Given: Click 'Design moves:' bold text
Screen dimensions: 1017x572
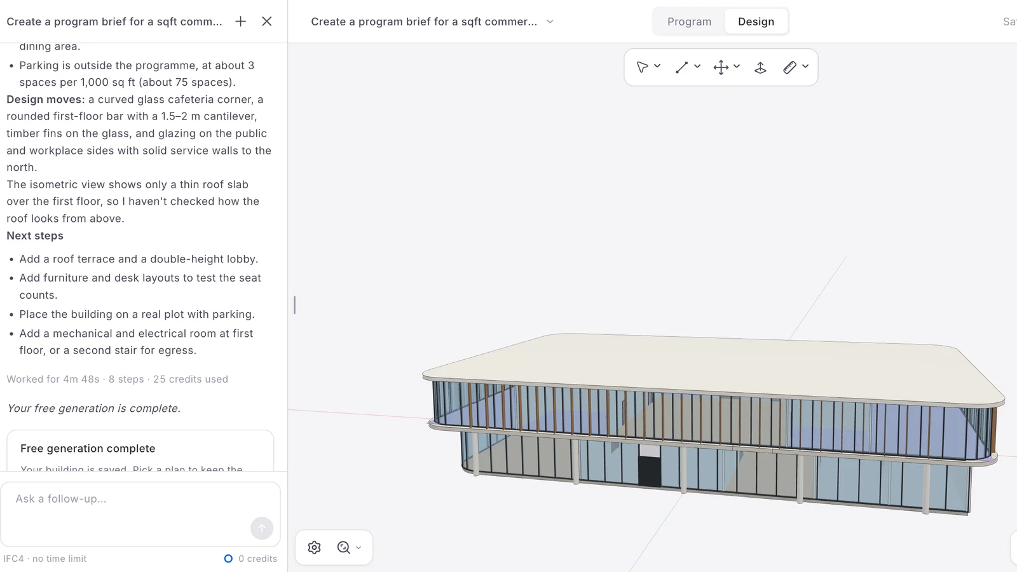Looking at the screenshot, I should coord(45,100).
